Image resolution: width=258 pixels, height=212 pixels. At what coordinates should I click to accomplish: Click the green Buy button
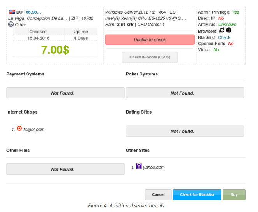(x=234, y=195)
